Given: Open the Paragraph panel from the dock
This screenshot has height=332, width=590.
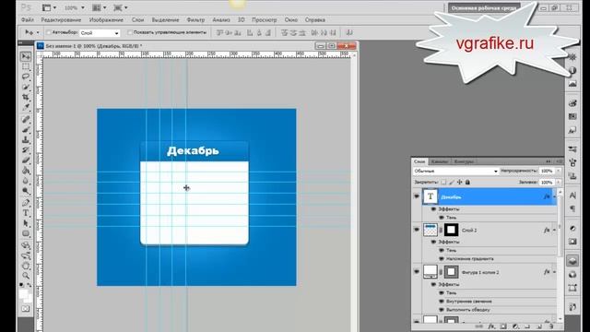Looking at the screenshot, I should pyautogui.click(x=572, y=208).
